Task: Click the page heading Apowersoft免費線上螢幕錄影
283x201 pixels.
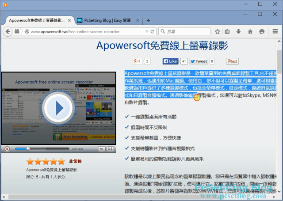Action: pos(162,46)
